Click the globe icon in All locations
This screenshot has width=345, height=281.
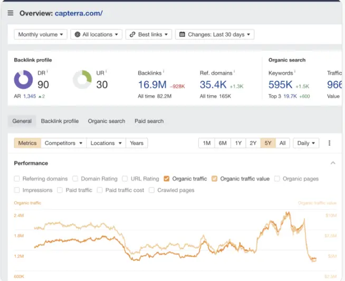click(78, 34)
